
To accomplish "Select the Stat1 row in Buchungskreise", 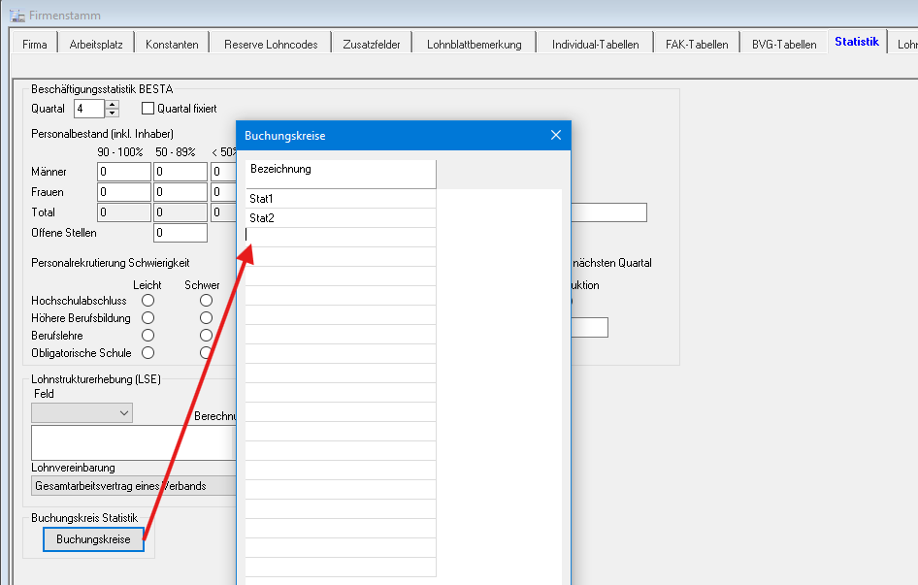I will coord(341,199).
